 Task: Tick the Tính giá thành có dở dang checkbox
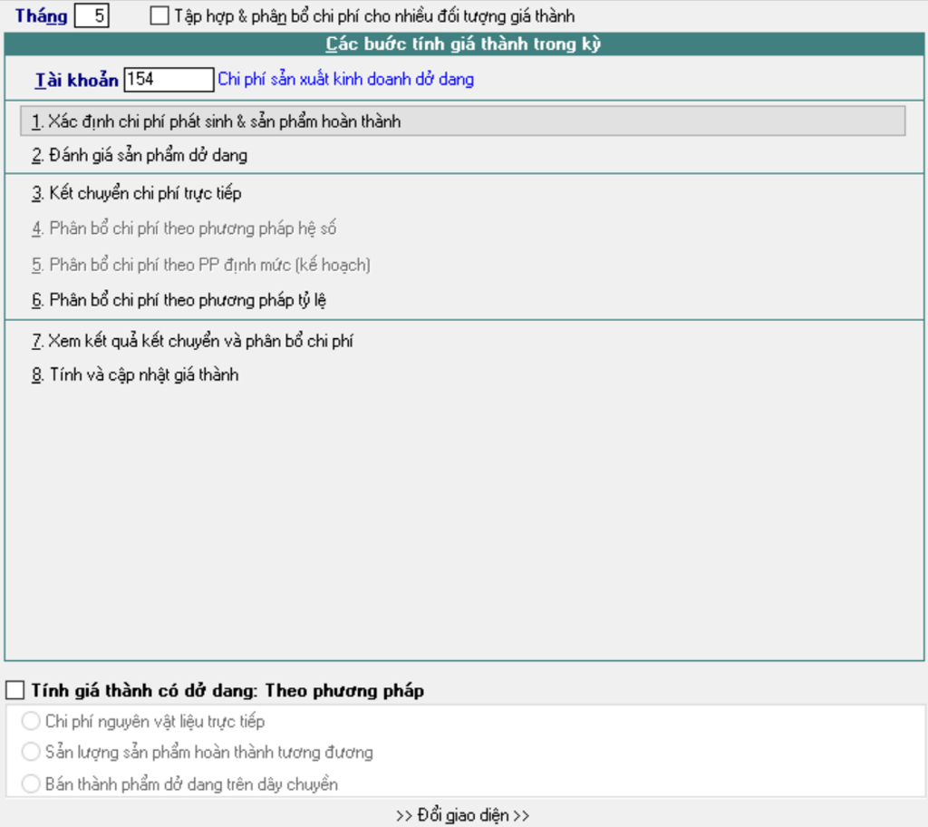pyautogui.click(x=15, y=691)
